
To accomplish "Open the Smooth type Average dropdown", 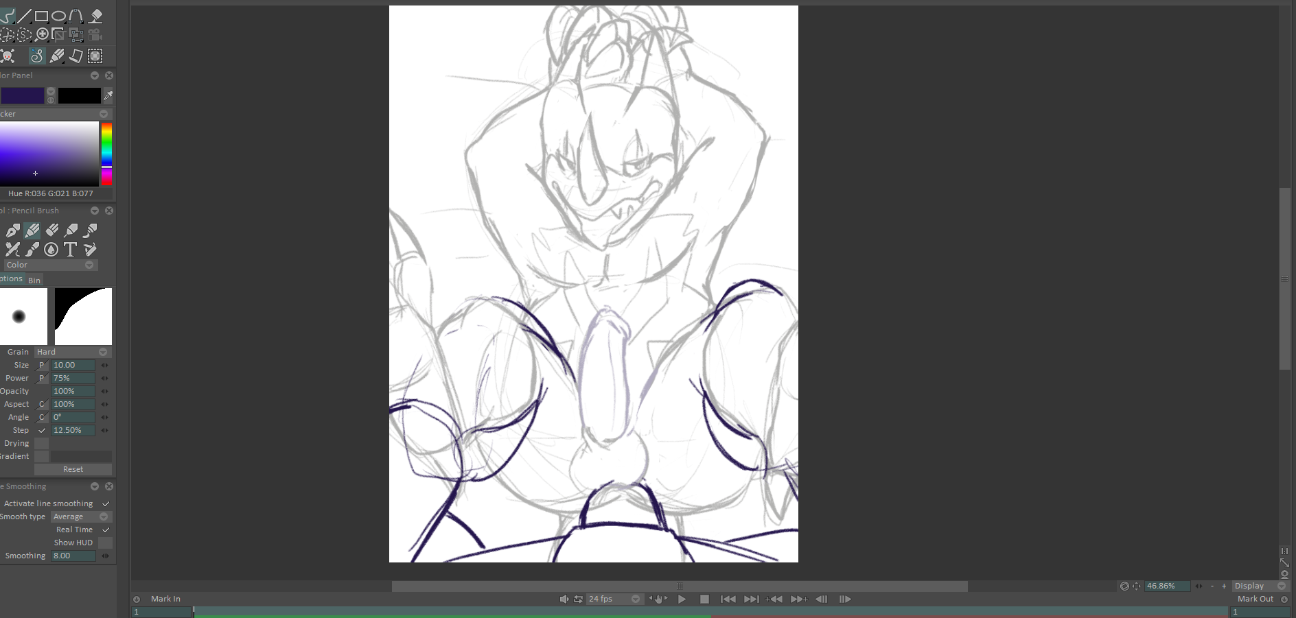I will (81, 516).
